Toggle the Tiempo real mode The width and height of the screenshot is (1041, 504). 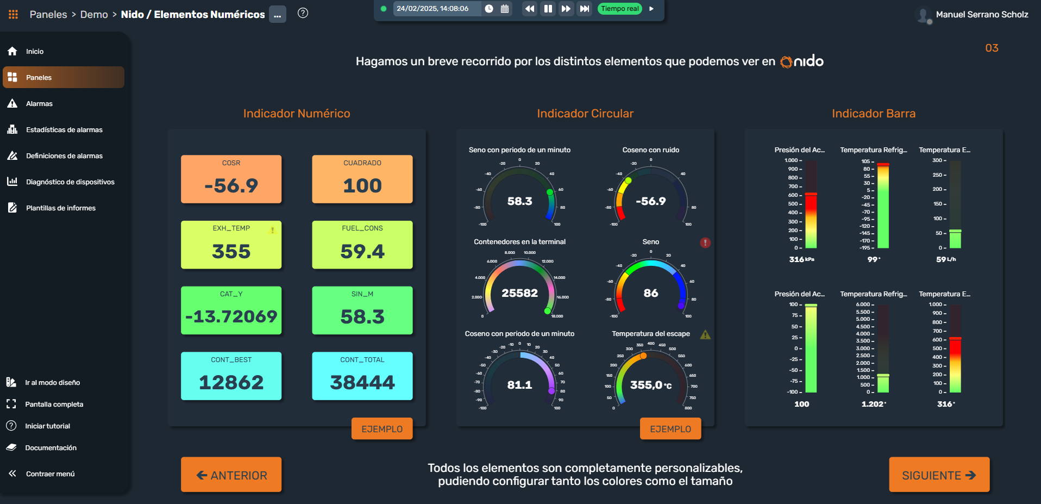click(620, 9)
